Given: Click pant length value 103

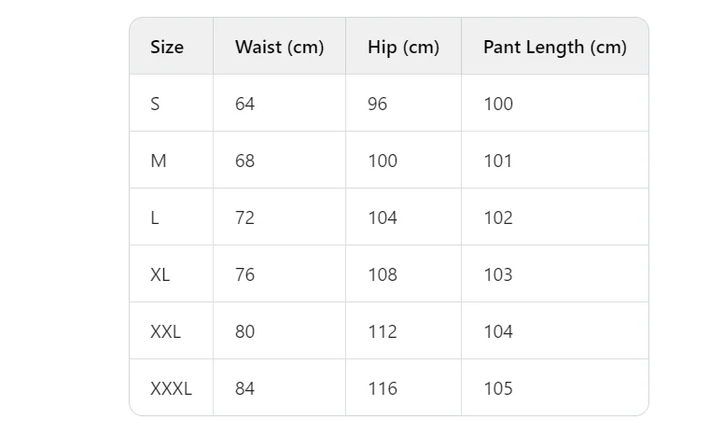Looking at the screenshot, I should (x=498, y=274).
